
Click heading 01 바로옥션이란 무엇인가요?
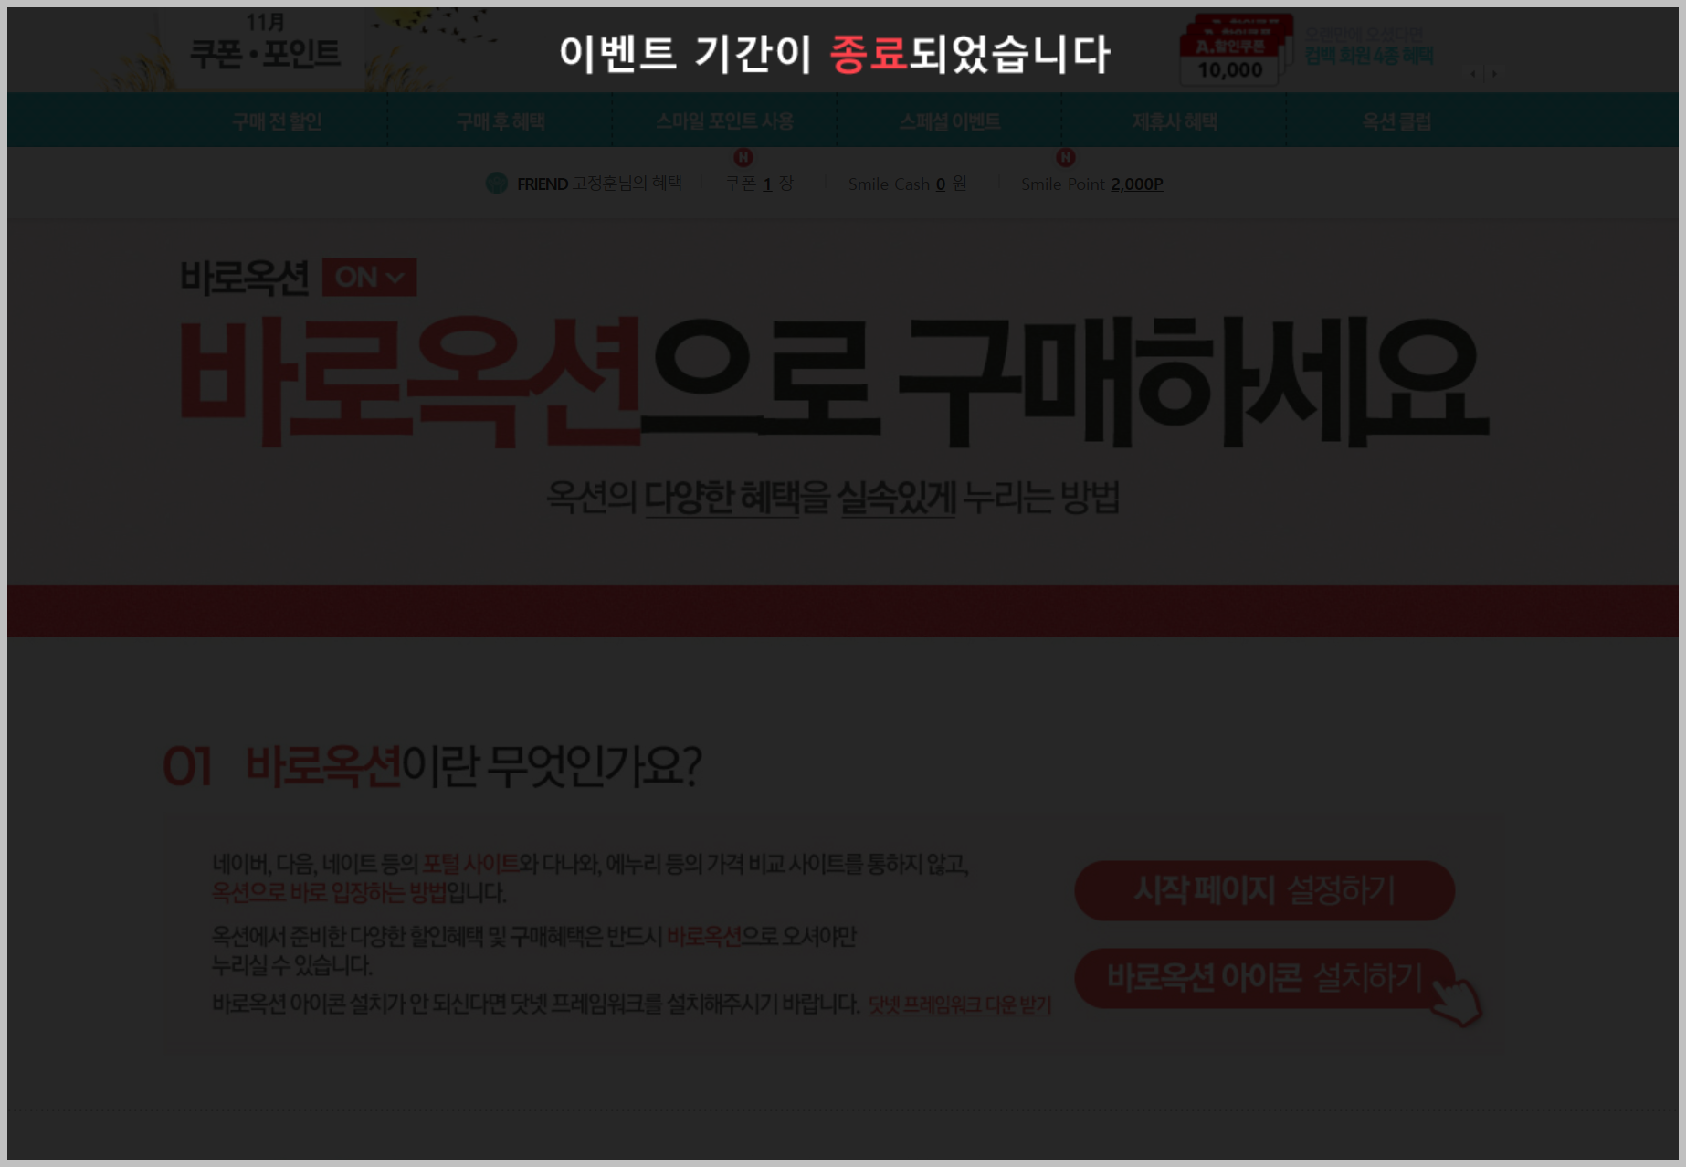(x=431, y=766)
